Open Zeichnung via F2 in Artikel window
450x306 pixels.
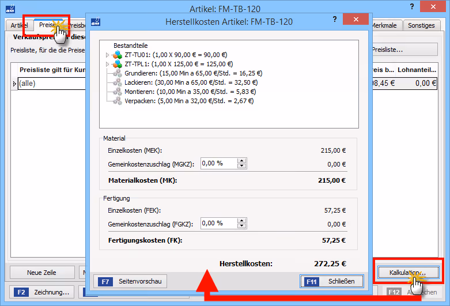(41, 292)
